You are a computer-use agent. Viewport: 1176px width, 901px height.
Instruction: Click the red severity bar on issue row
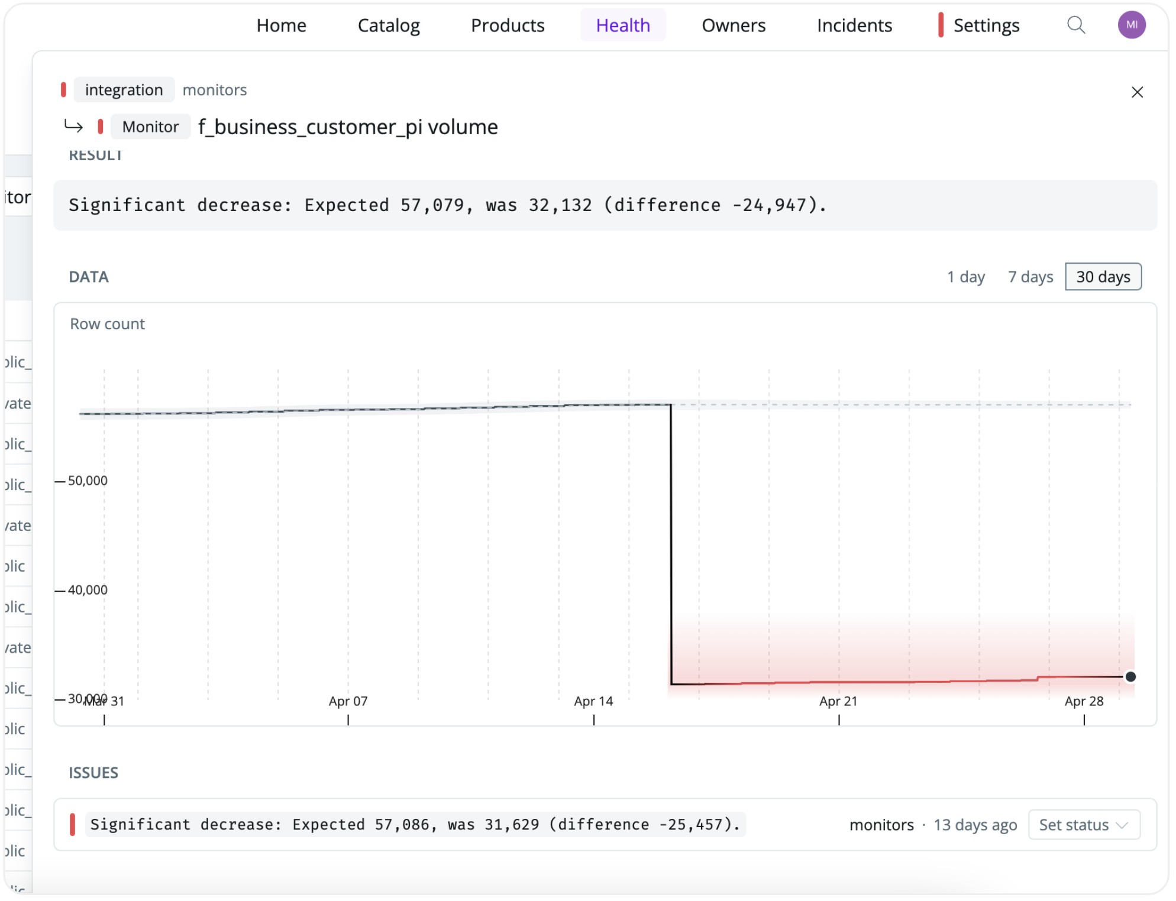(72, 824)
